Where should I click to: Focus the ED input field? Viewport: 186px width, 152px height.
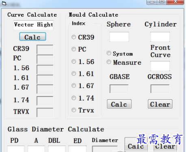[78, 149]
